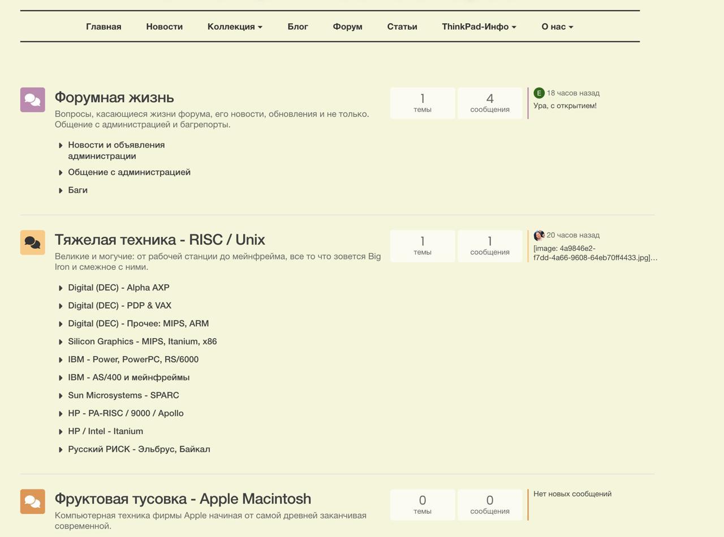Open the О нас dropdown menu
Screen dimensions: 724x537
point(557,27)
